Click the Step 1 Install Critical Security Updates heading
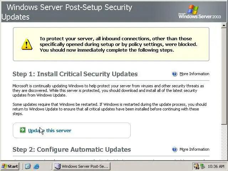The width and height of the screenshot is (228, 171). click(75, 74)
